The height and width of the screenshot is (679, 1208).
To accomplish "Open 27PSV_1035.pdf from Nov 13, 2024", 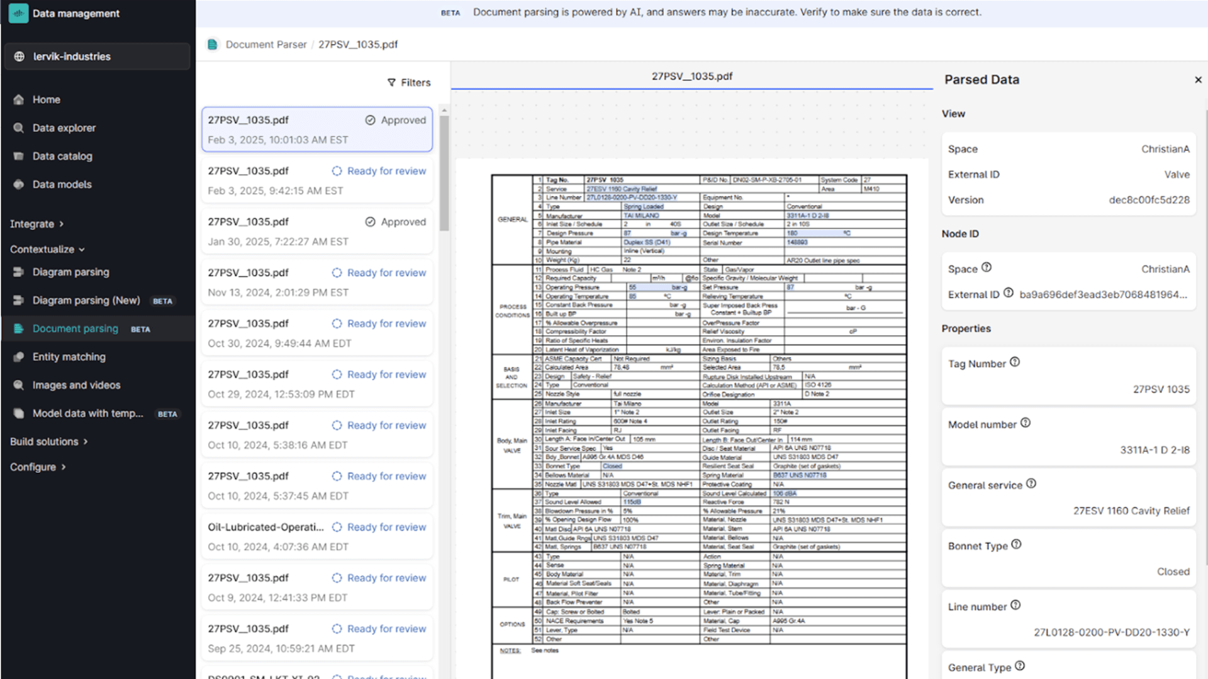I will point(317,282).
